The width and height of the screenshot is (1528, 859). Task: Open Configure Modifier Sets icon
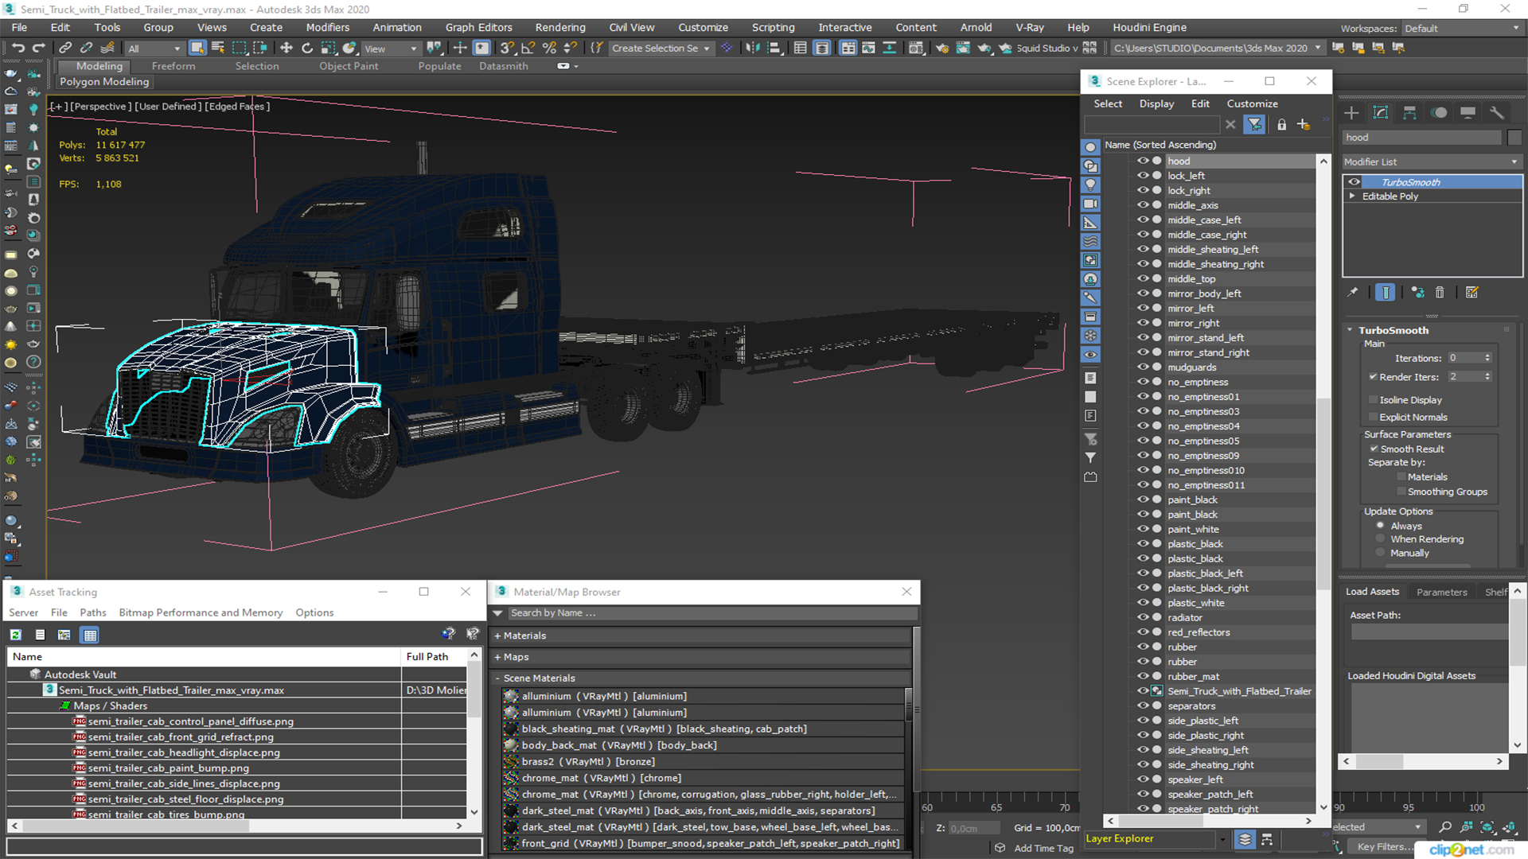click(1472, 293)
